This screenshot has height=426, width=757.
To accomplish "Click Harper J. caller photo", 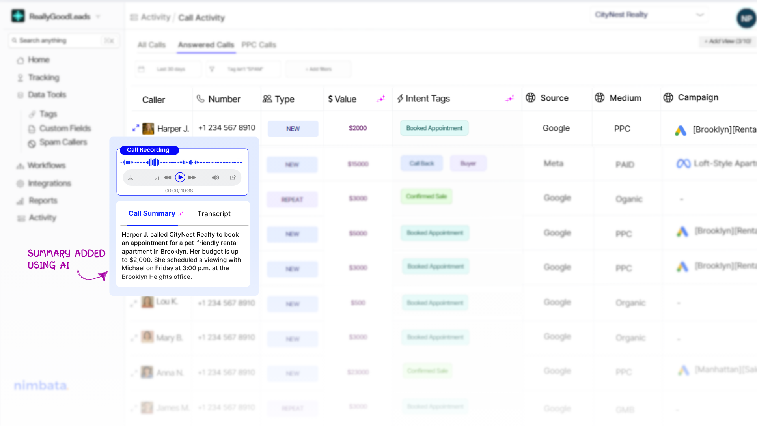I will [148, 129].
